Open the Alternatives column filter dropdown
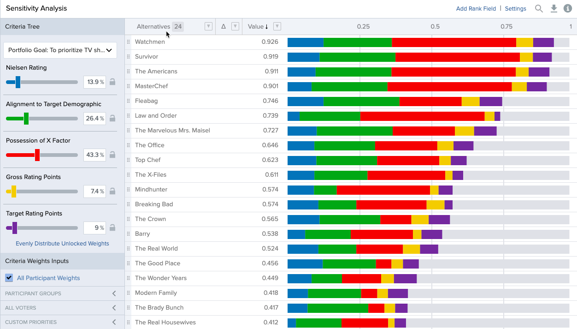577x329 pixels. [x=208, y=26]
